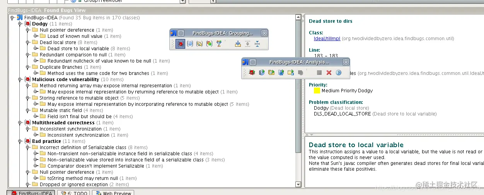Click folder icon of Mutable static field
This screenshot has width=484, height=195.
35,110
